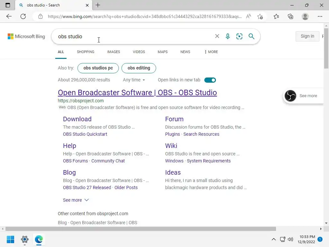
Task: Open Open Broadcaster Software | OBS result
Action: coord(137,93)
